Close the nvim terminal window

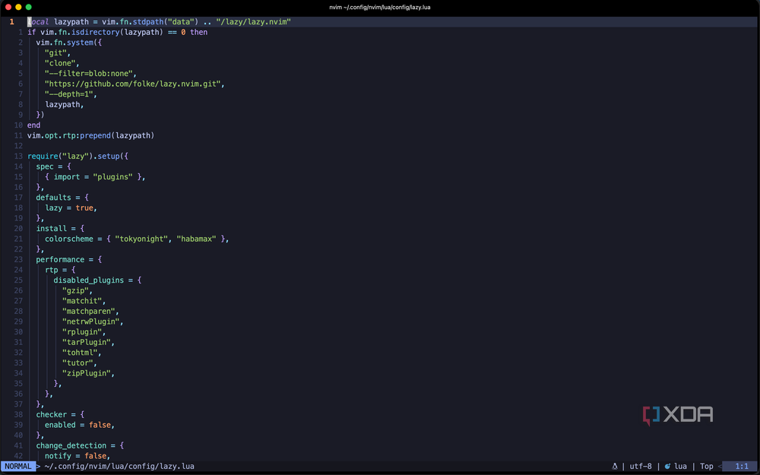click(x=8, y=7)
